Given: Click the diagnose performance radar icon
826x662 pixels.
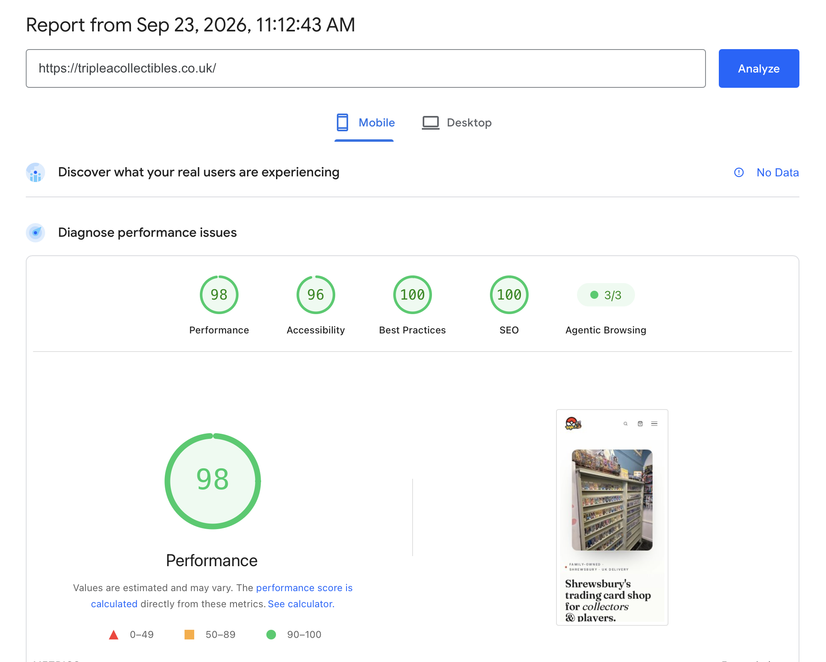Looking at the screenshot, I should [x=35, y=233].
